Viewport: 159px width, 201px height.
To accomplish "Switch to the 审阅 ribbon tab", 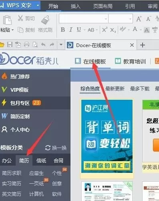I will [153, 6].
